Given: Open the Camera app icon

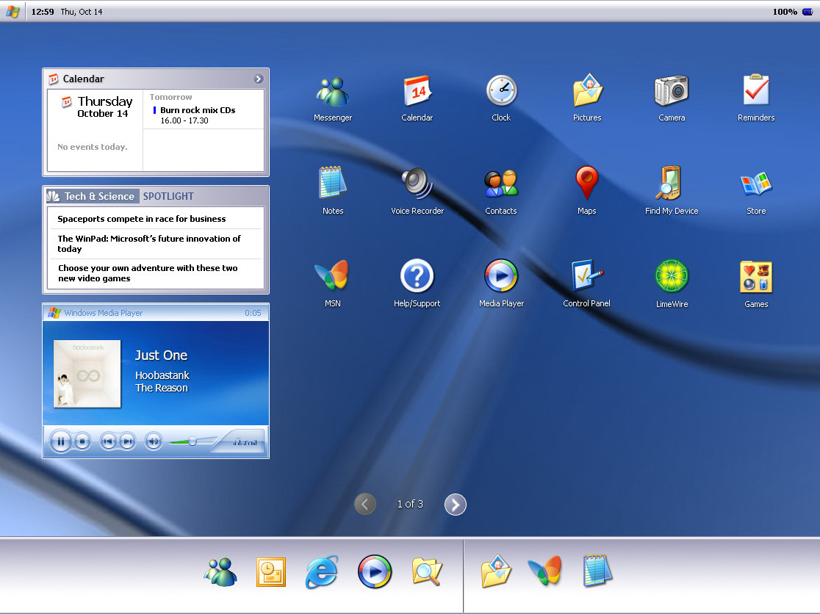Looking at the screenshot, I should [x=672, y=91].
